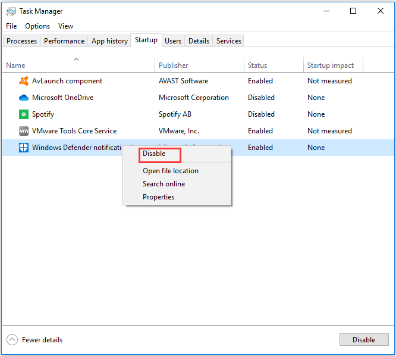Click the sort arrow above the Name column
Screen dimensions: 396x356
tap(76, 59)
